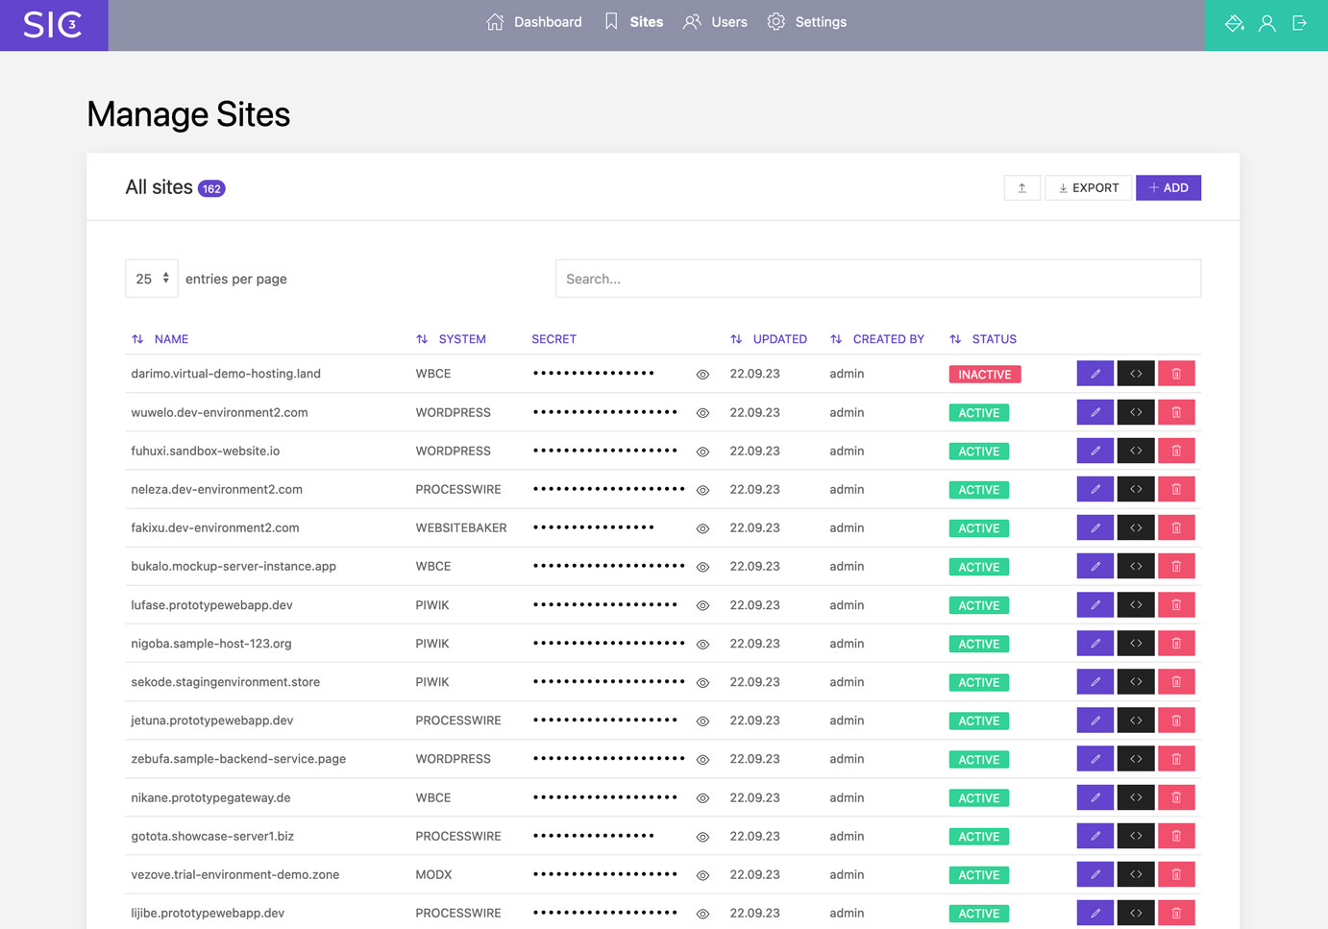Select the zebufa.sample-backend-service.page name cell

(238, 759)
